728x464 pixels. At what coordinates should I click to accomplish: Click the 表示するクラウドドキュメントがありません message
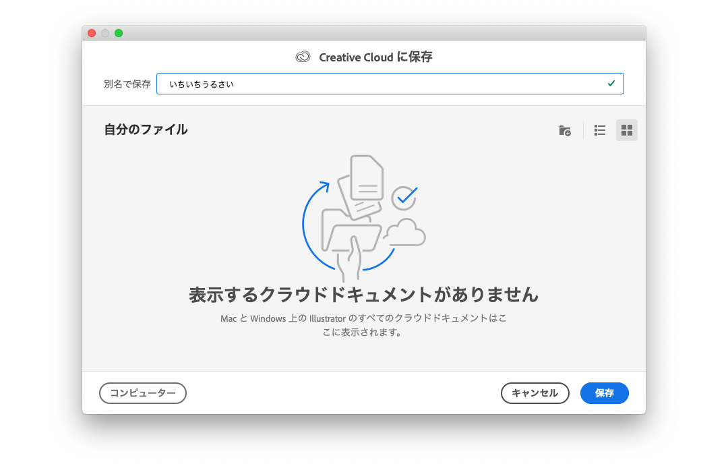point(363,295)
